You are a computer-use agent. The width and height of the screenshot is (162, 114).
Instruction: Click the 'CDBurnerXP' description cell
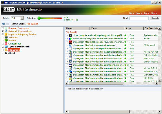pyautogui.click(x=149, y=45)
